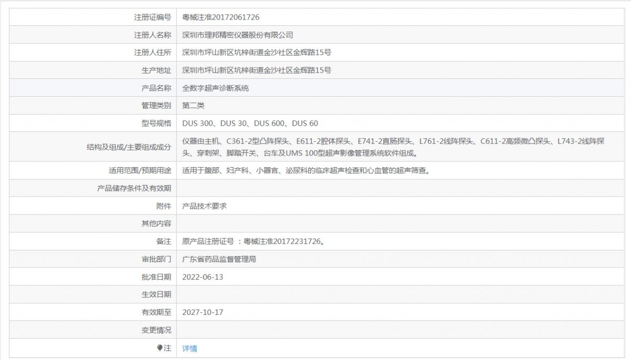The height and width of the screenshot is (360, 631).
Task: Click the 备注 label
Action: pos(164,241)
